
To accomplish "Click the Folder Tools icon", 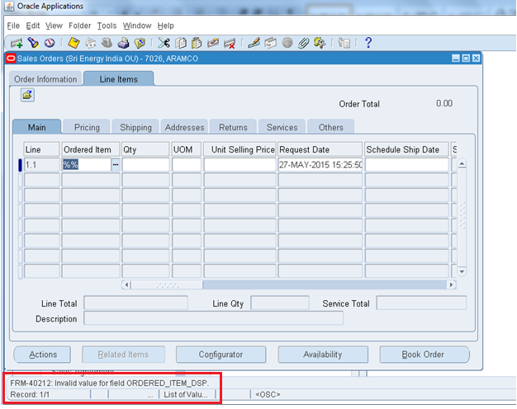I will (x=320, y=43).
